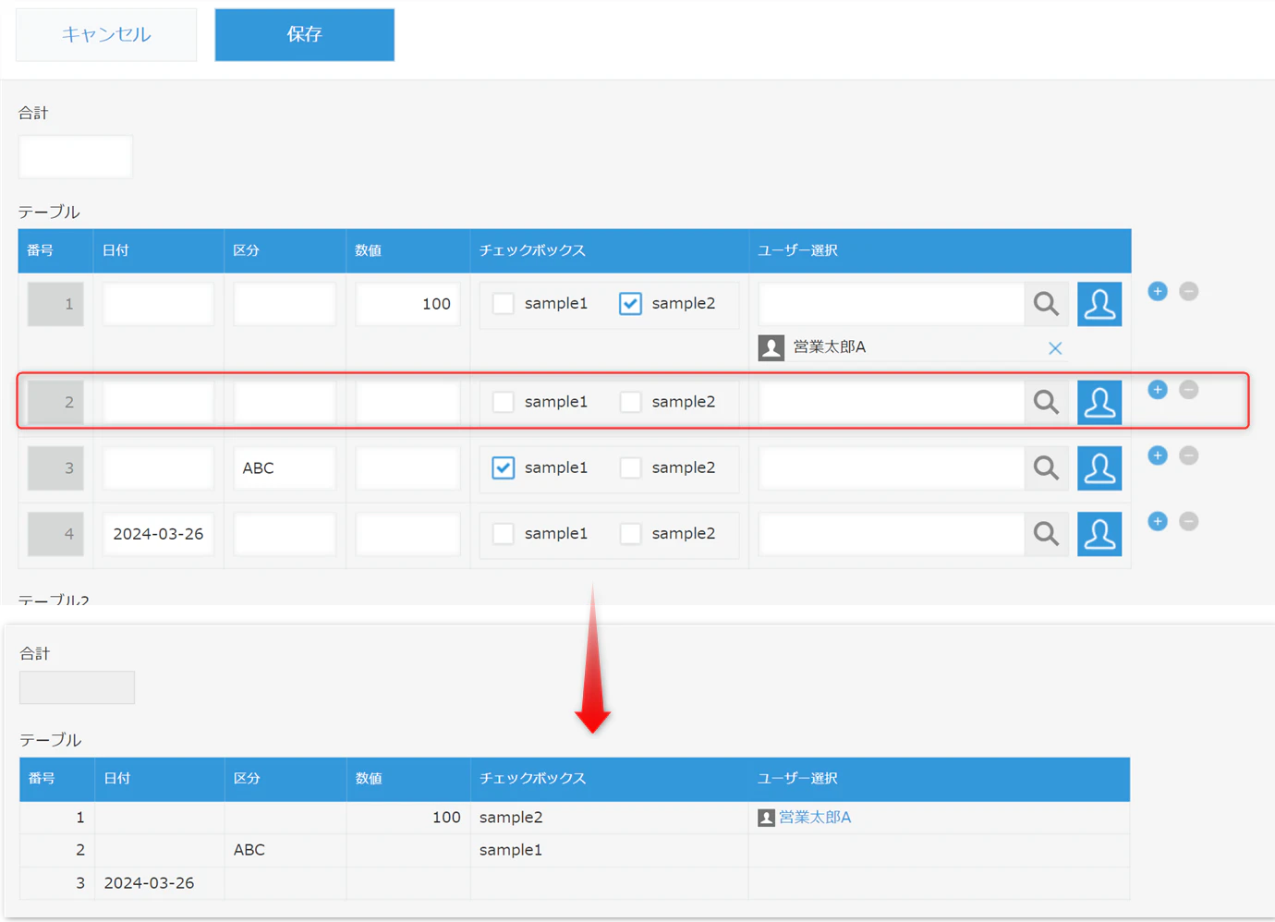The image size is (1275, 922).
Task: Check sample2 in row 4
Action: tap(630, 534)
